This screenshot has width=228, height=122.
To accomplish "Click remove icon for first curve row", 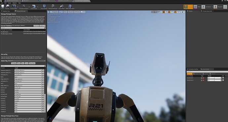I will (204, 78).
